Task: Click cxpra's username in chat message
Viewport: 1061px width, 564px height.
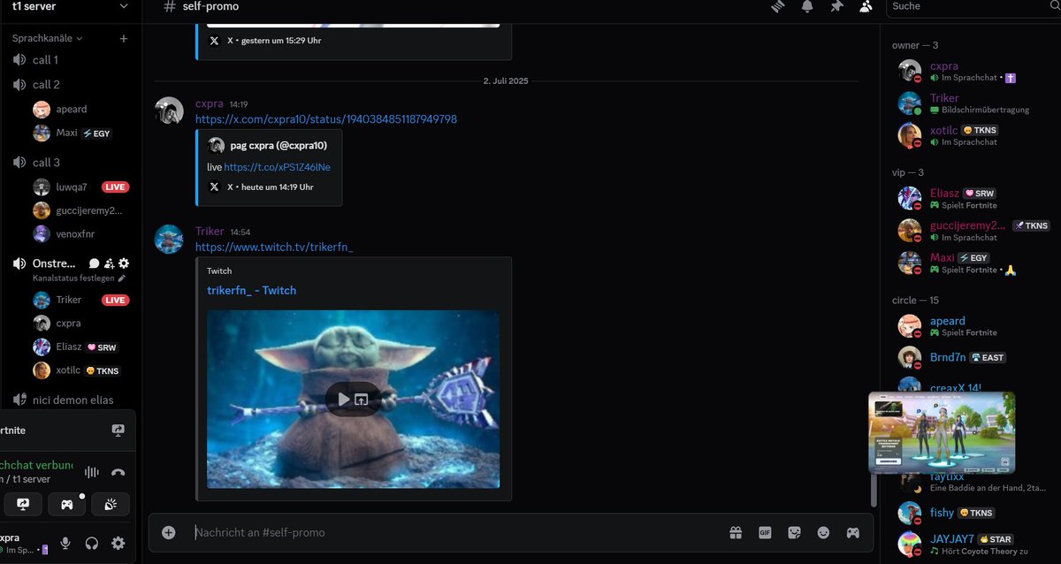Action: point(210,103)
